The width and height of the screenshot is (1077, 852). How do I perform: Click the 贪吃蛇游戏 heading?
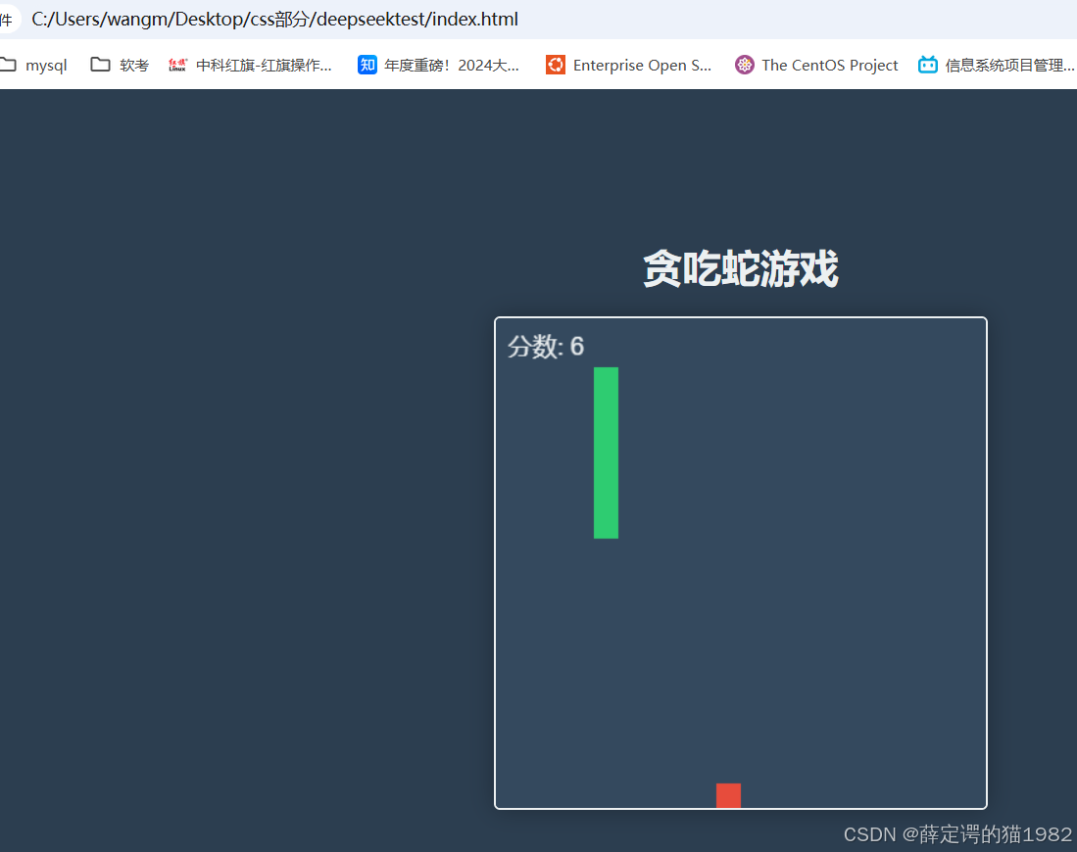click(x=741, y=268)
